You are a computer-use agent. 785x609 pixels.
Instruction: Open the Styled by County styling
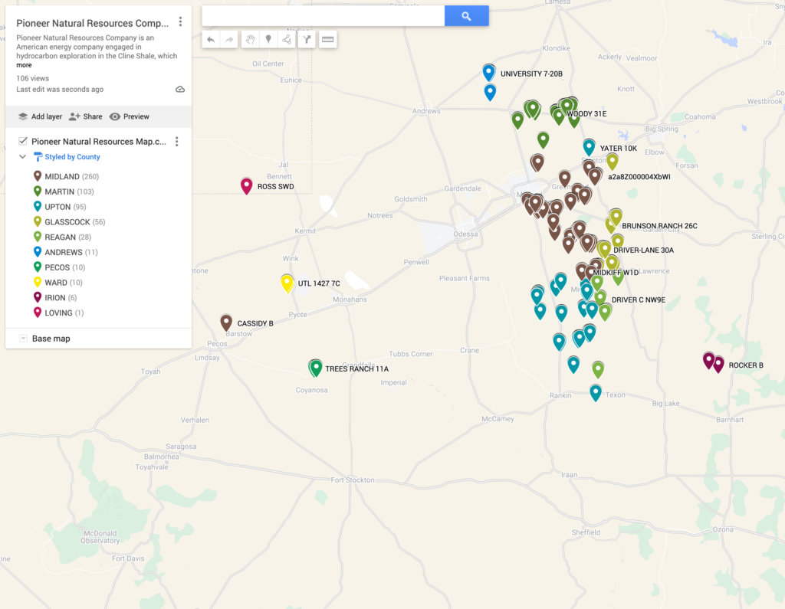67,156
